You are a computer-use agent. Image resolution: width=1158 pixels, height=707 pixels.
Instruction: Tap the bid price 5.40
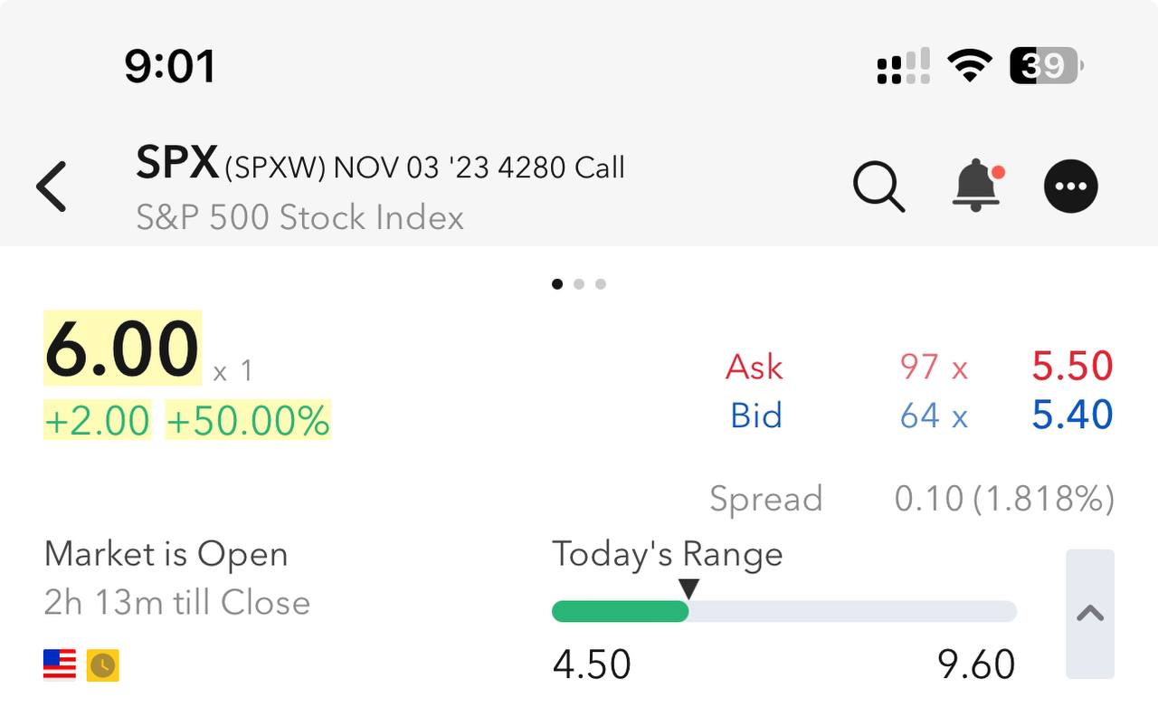1072,415
